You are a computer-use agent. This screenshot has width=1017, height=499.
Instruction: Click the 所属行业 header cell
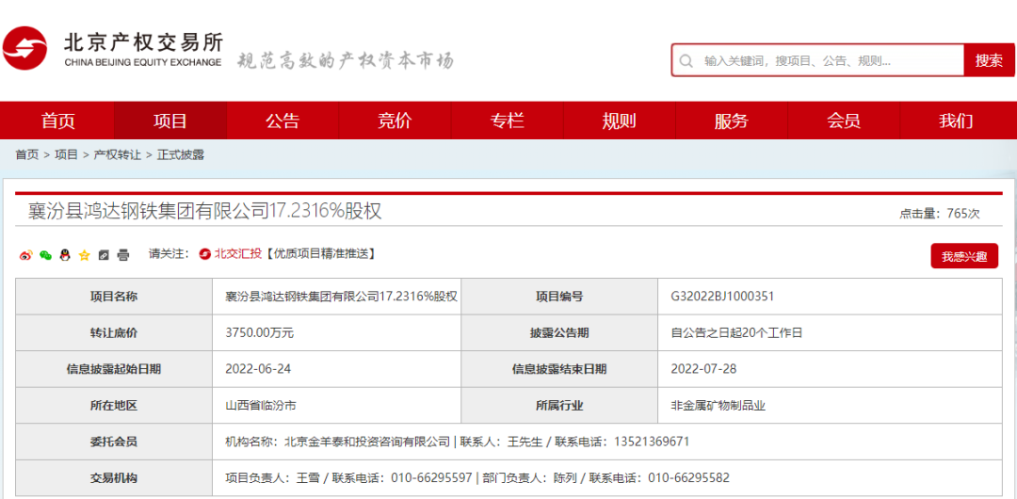click(559, 406)
